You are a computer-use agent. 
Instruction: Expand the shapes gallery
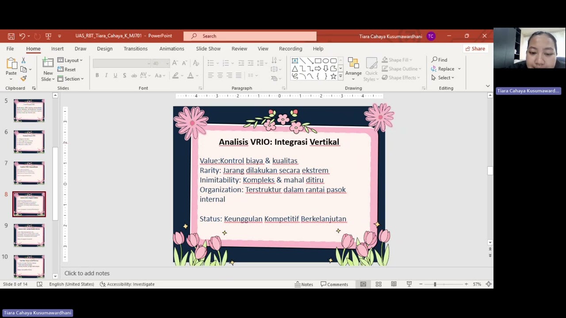click(x=340, y=77)
